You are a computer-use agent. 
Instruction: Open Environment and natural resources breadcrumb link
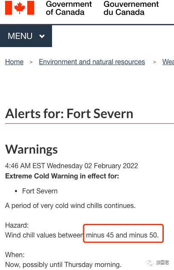(92, 62)
